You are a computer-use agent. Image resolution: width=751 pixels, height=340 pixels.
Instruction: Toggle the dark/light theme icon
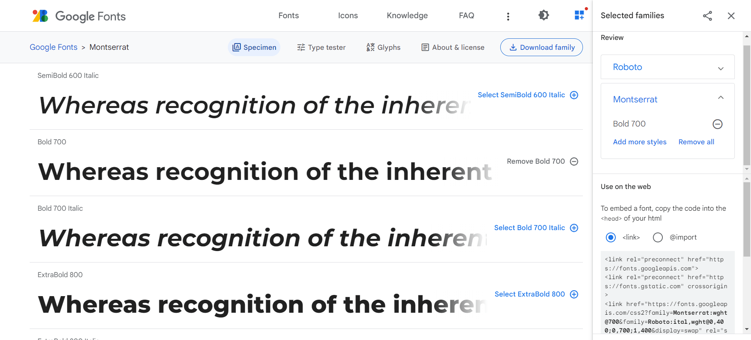click(x=544, y=15)
